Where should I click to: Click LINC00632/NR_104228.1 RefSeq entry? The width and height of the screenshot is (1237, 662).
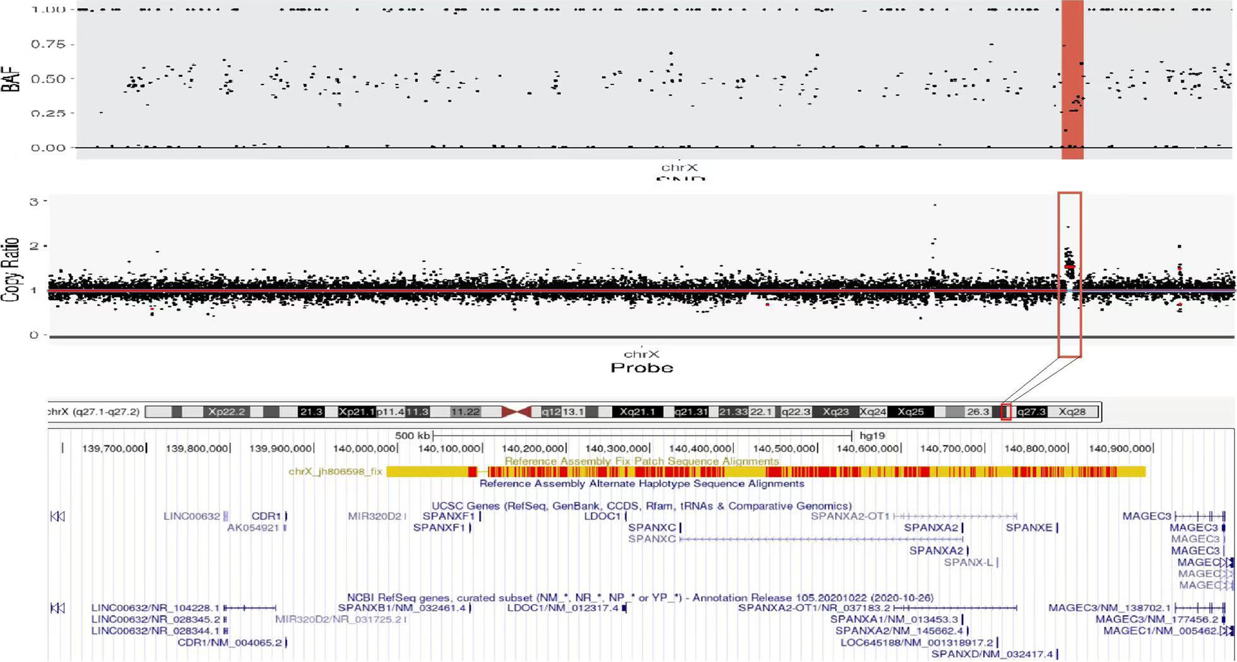click(155, 608)
